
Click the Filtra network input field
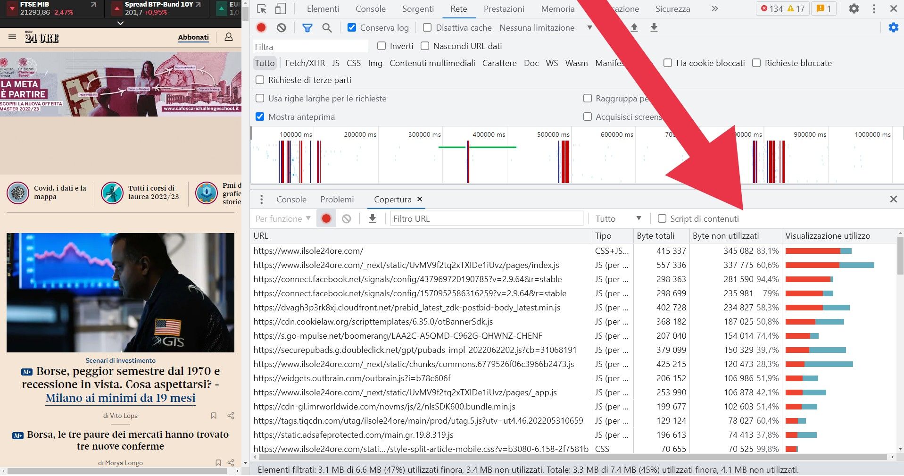tap(310, 47)
